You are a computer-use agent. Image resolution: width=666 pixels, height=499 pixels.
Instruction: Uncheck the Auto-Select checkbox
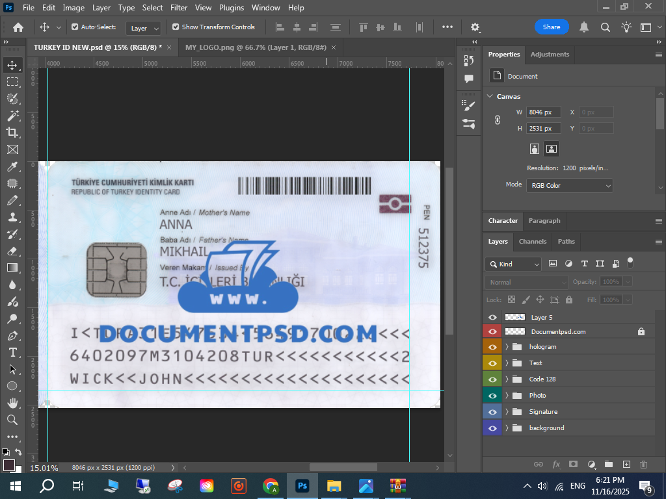pyautogui.click(x=75, y=27)
